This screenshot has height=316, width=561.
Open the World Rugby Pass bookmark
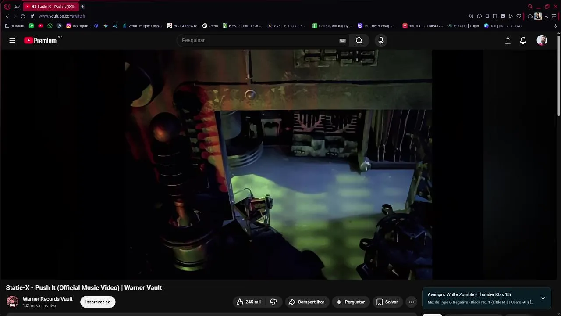142,26
